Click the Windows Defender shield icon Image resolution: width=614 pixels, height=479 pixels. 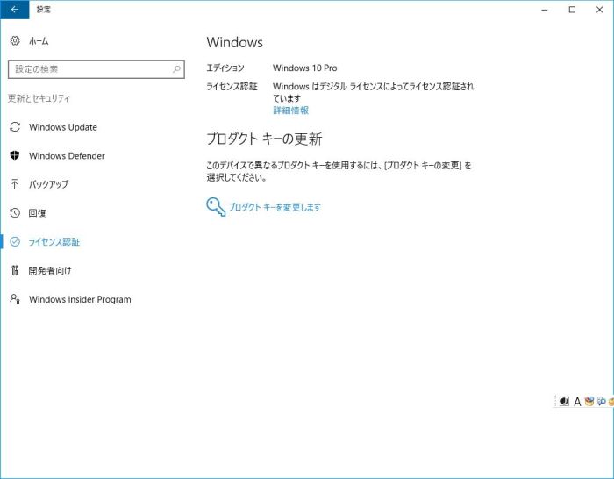[15, 156]
